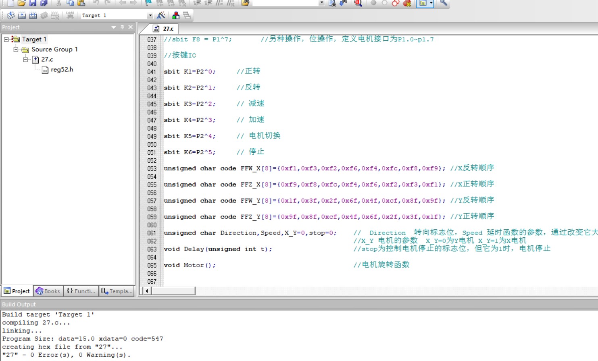
Task: Open Configuration with the wrench icon
Action: click(x=444, y=3)
